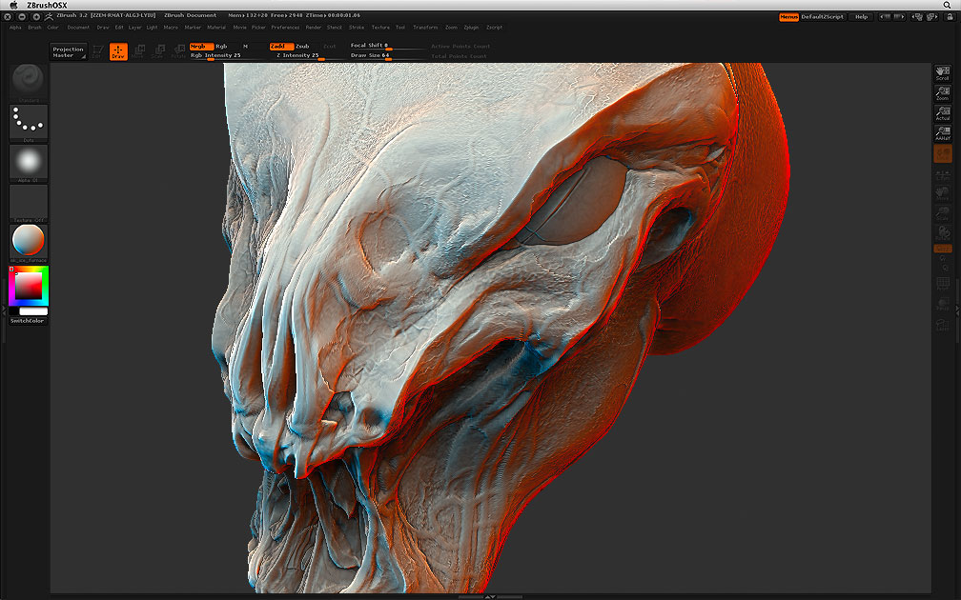
Task: Expand the left tray divider arrows
Action: (4, 310)
